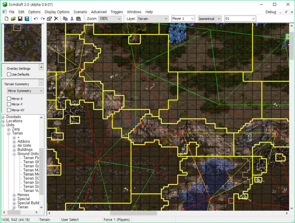Click the Copy toolbar icon
295x223 pixels.
(65, 18)
